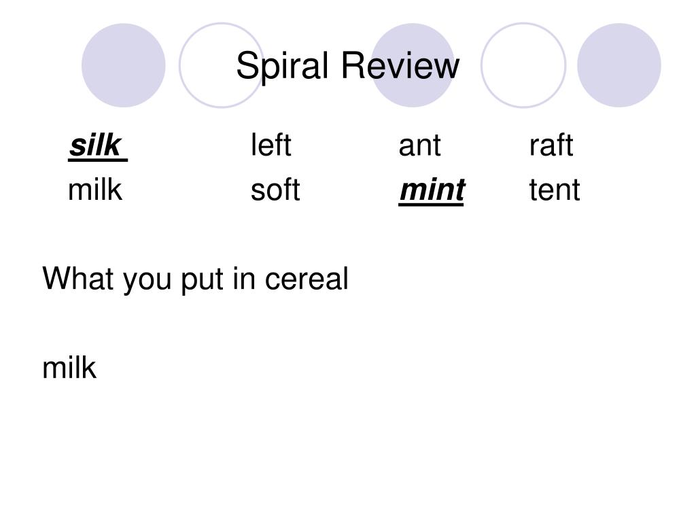Click the word Review in the title
The height and width of the screenshot is (522, 696).
coord(400,66)
